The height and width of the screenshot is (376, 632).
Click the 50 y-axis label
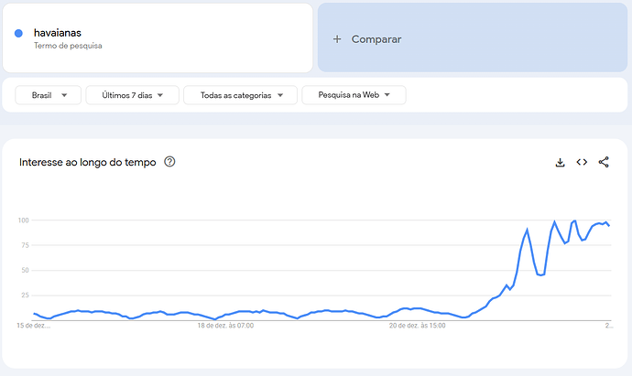25,270
